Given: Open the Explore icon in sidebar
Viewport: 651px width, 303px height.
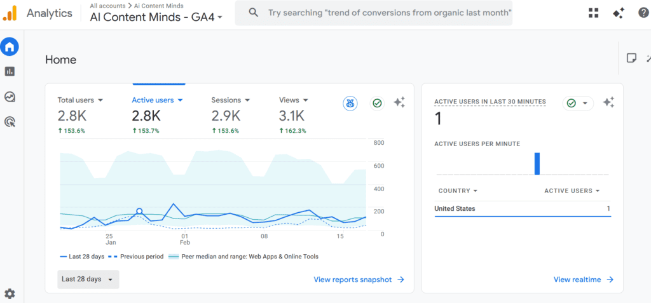Looking at the screenshot, I should pyautogui.click(x=10, y=97).
